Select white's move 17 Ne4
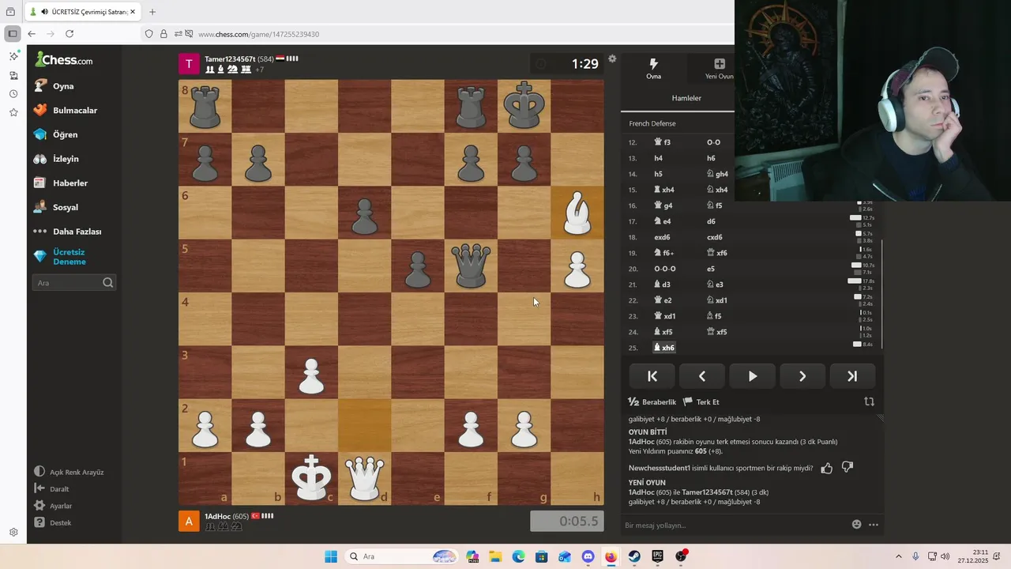Viewport: 1011px width, 569px height. [663, 221]
